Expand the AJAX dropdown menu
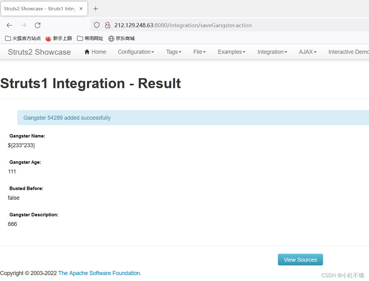This screenshot has width=369, height=281. coord(308,52)
